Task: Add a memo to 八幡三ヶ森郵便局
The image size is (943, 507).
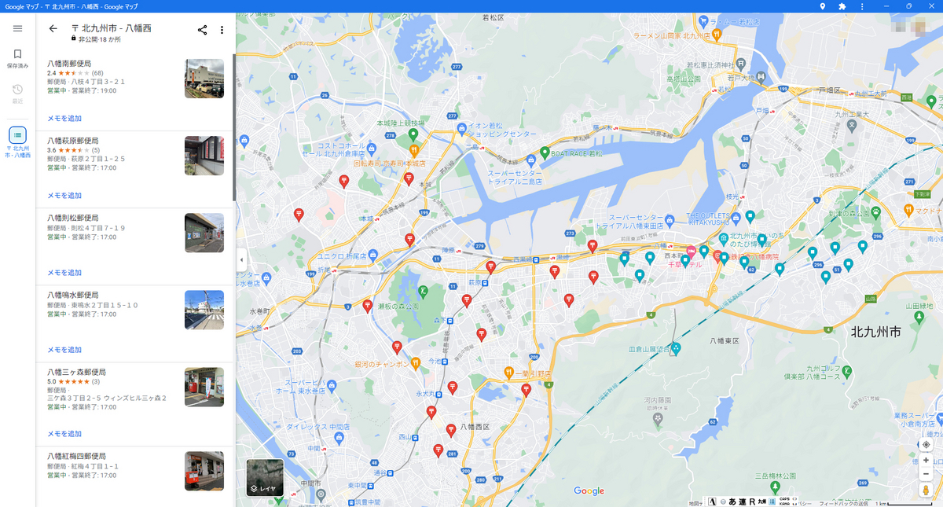Action: click(x=64, y=434)
